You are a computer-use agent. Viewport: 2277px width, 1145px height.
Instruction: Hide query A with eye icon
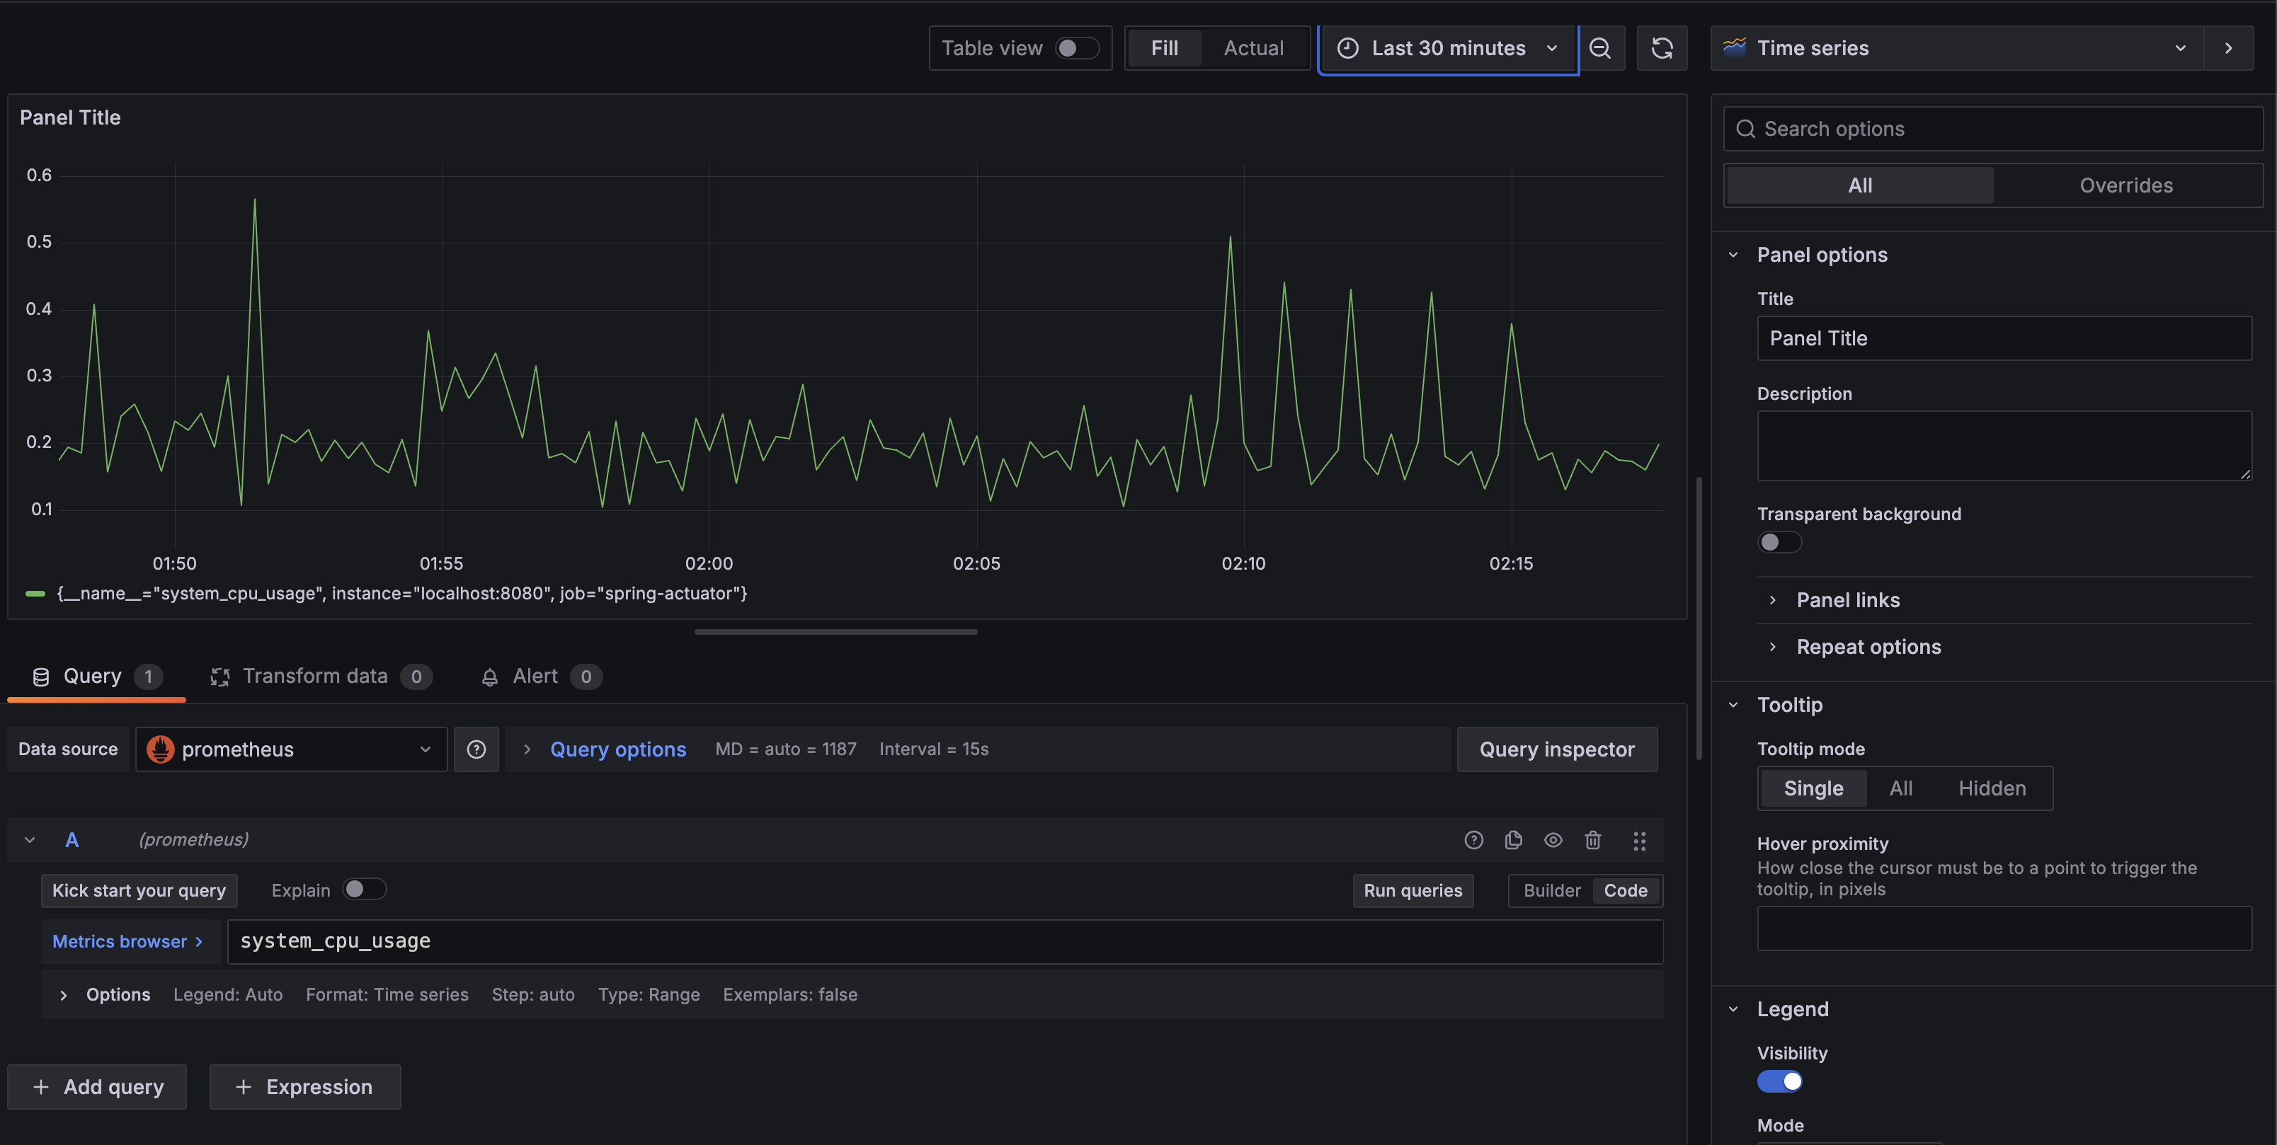1553,839
